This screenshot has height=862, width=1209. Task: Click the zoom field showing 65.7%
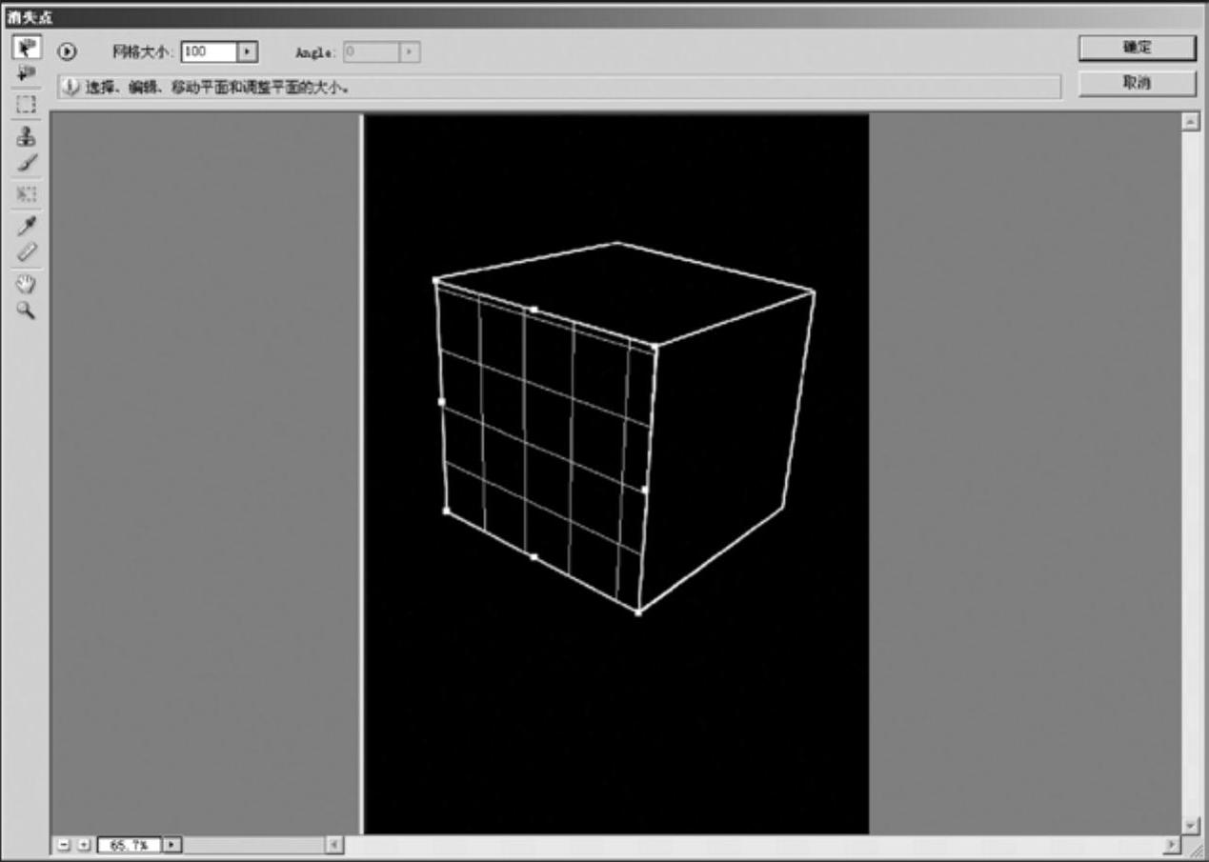point(130,844)
